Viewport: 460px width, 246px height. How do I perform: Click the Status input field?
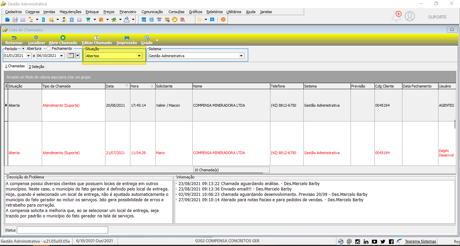pyautogui.click(x=62, y=230)
